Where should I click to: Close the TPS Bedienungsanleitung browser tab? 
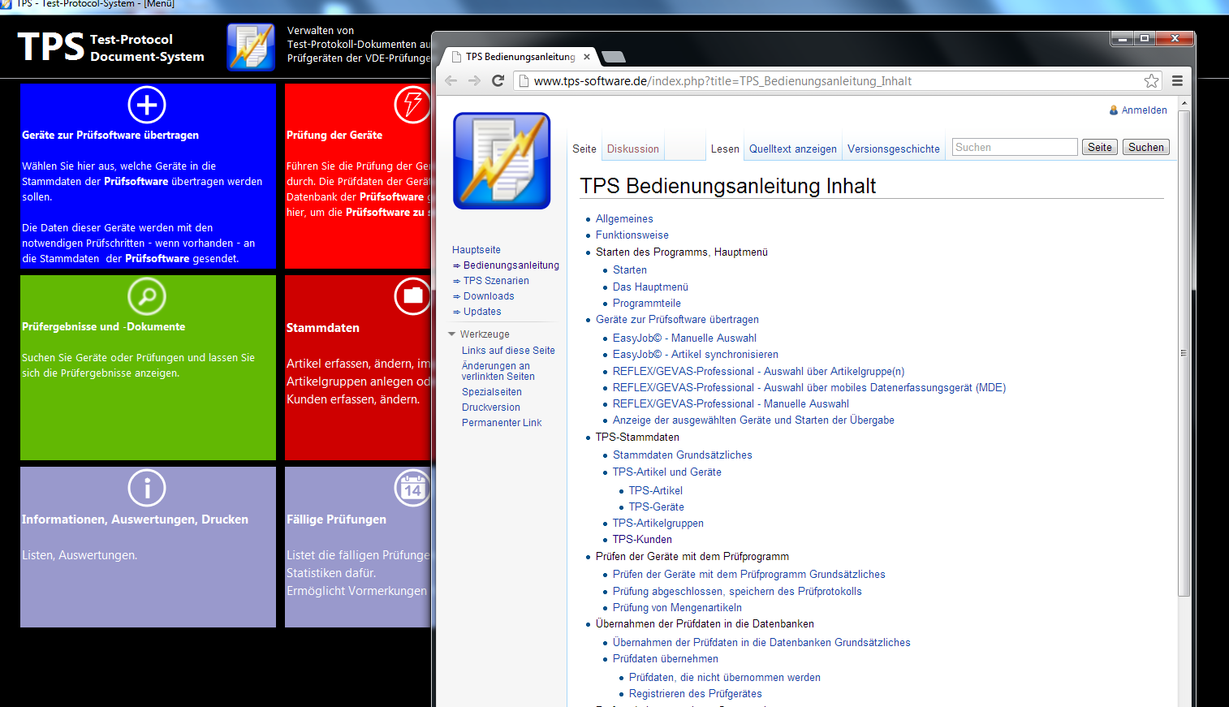pyautogui.click(x=587, y=57)
